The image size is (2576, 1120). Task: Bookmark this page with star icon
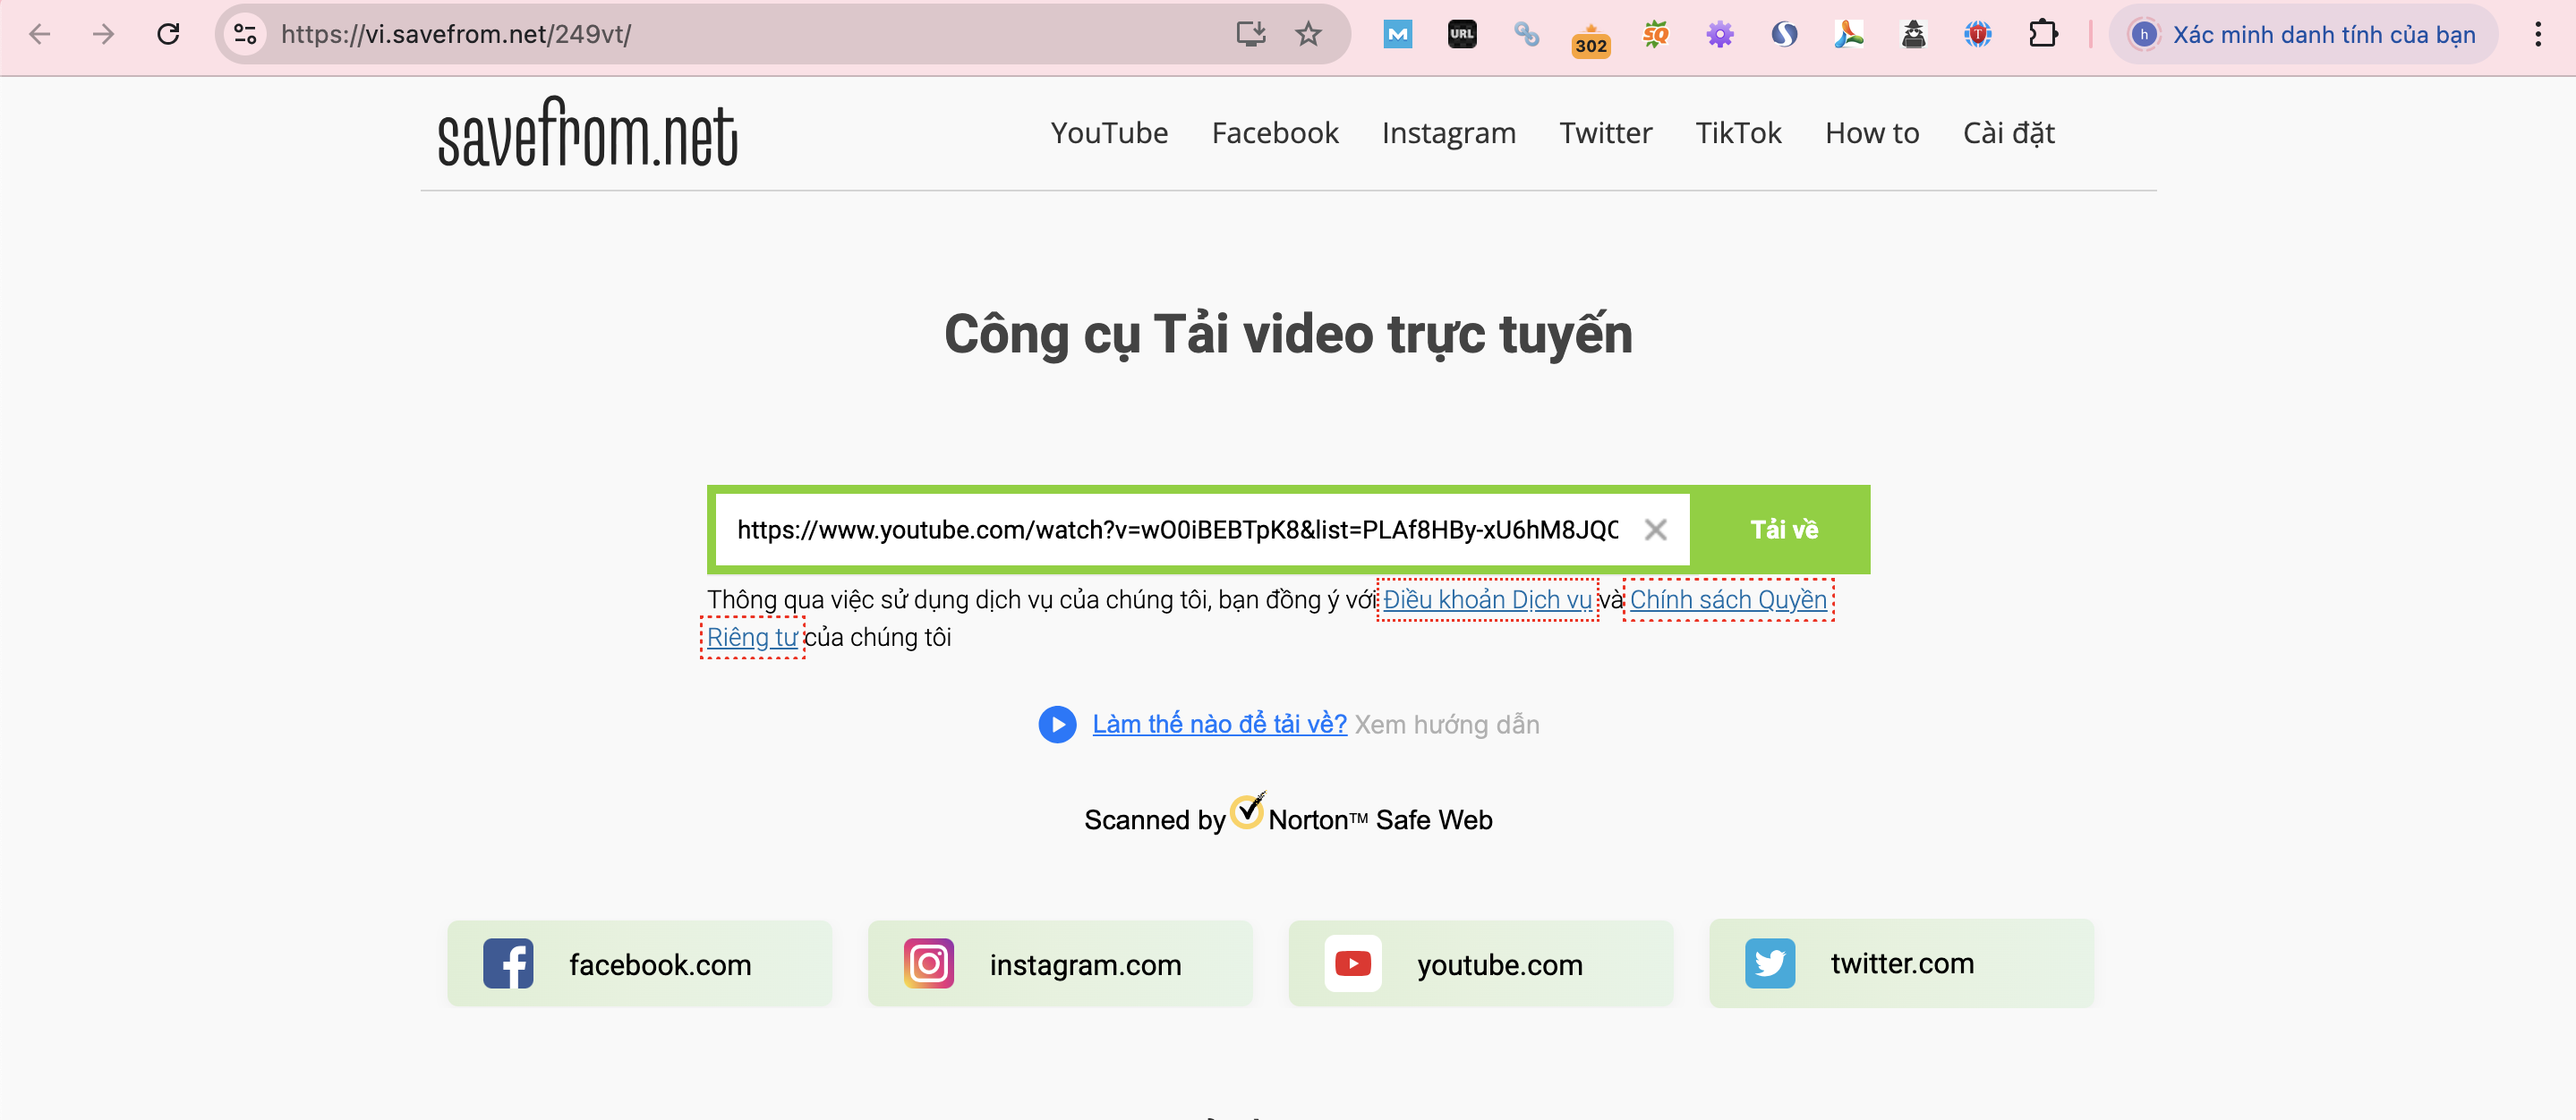[x=1308, y=35]
